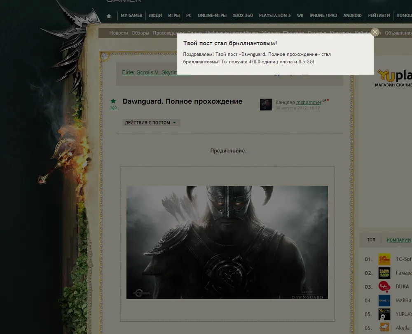The image size is (412, 334).
Task: Click the home icon in navigation bar
Action: (x=109, y=16)
